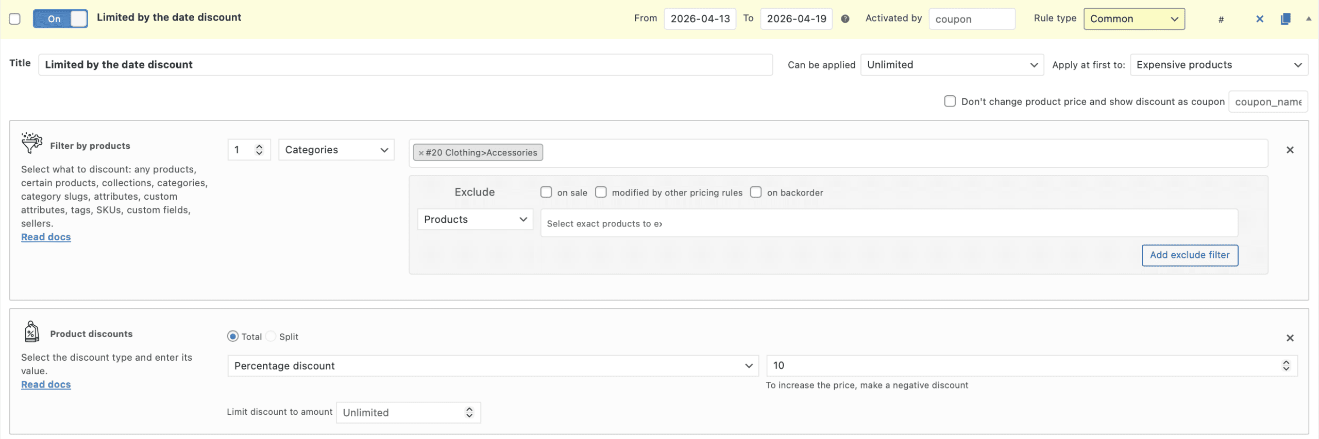Remove the Filter by products section
The height and width of the screenshot is (439, 1319).
[1290, 150]
